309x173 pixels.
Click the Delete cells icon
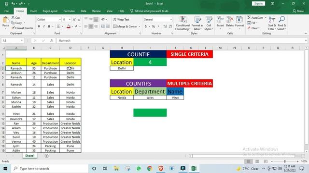point(230,19)
